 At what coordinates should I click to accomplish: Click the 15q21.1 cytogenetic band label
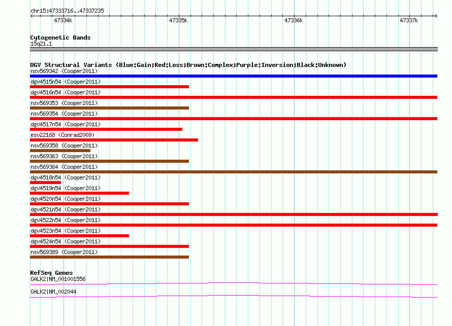pyautogui.click(x=41, y=44)
